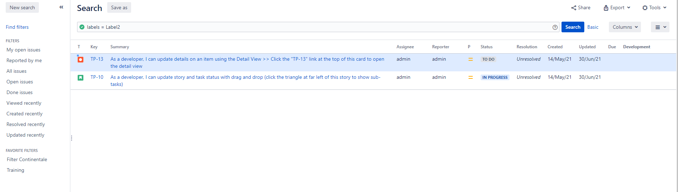Click the green story type icon for TP-10
Screen dimensions: 678x192
click(x=81, y=78)
